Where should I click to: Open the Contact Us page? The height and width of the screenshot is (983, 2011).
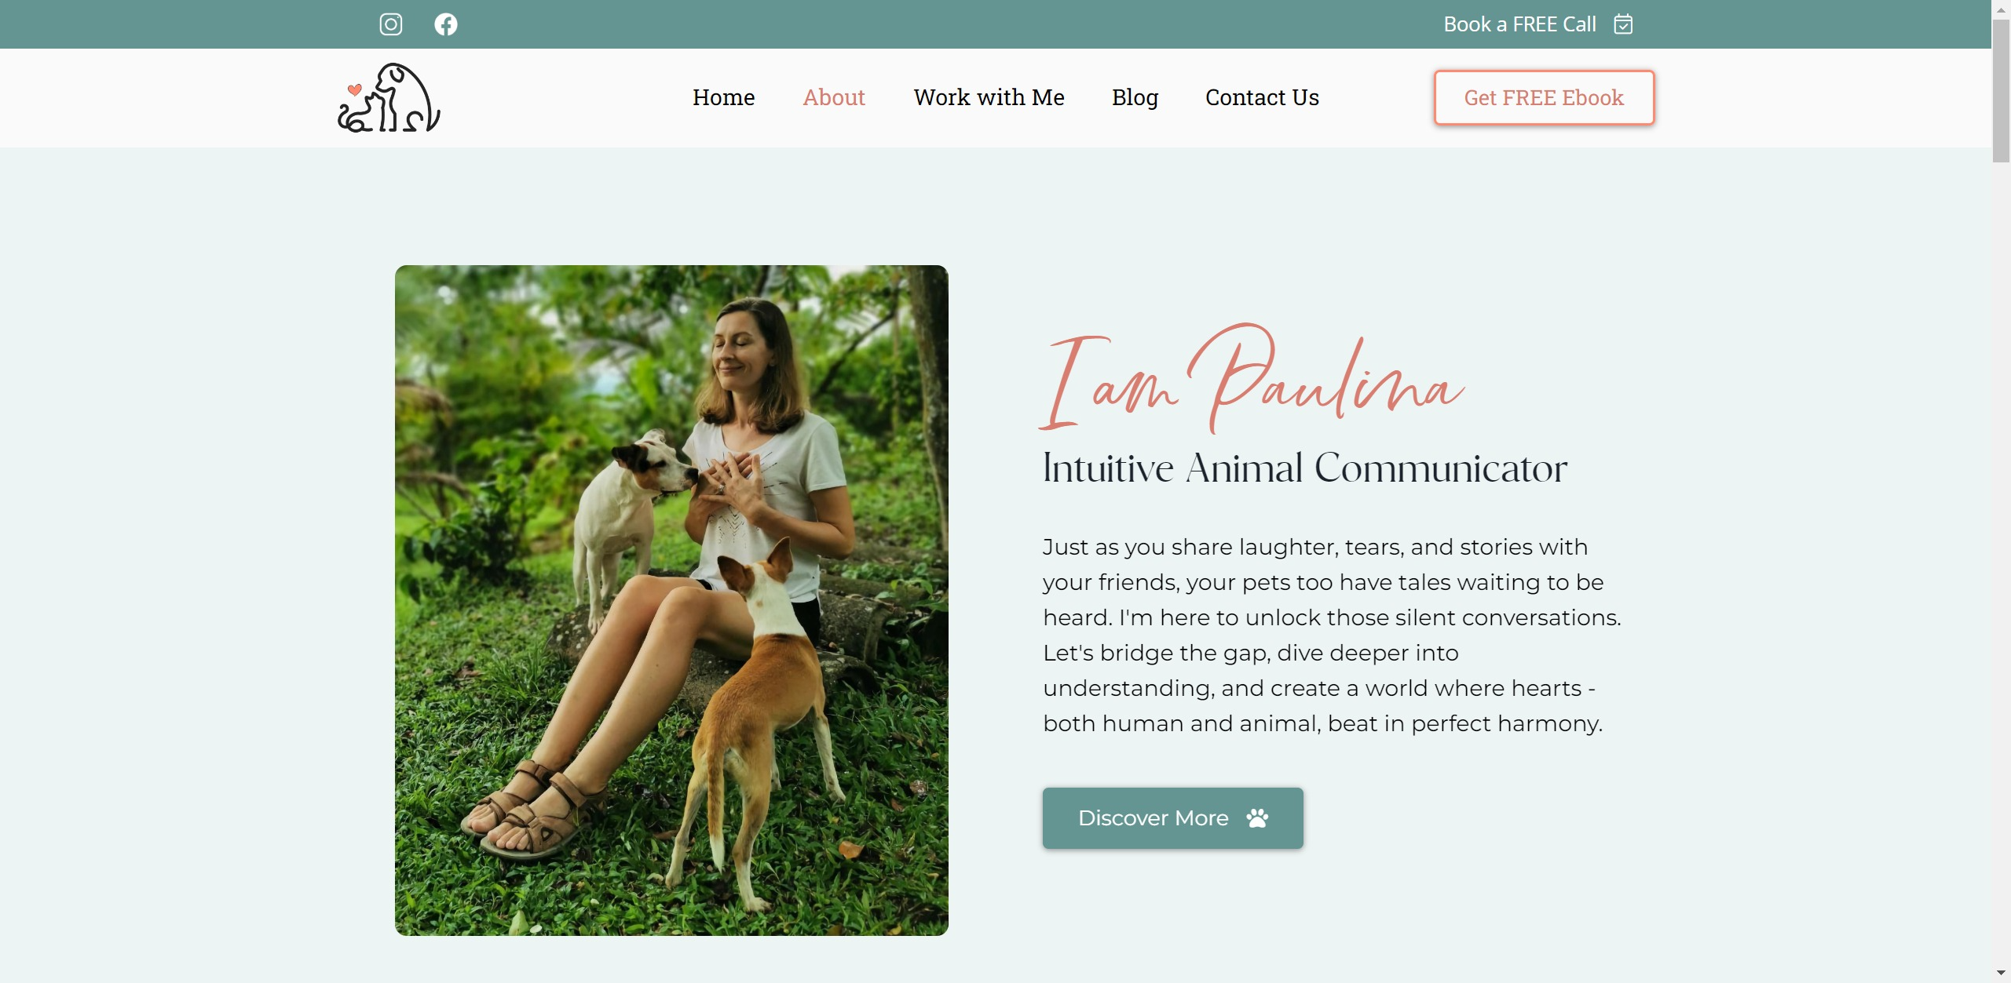point(1261,97)
